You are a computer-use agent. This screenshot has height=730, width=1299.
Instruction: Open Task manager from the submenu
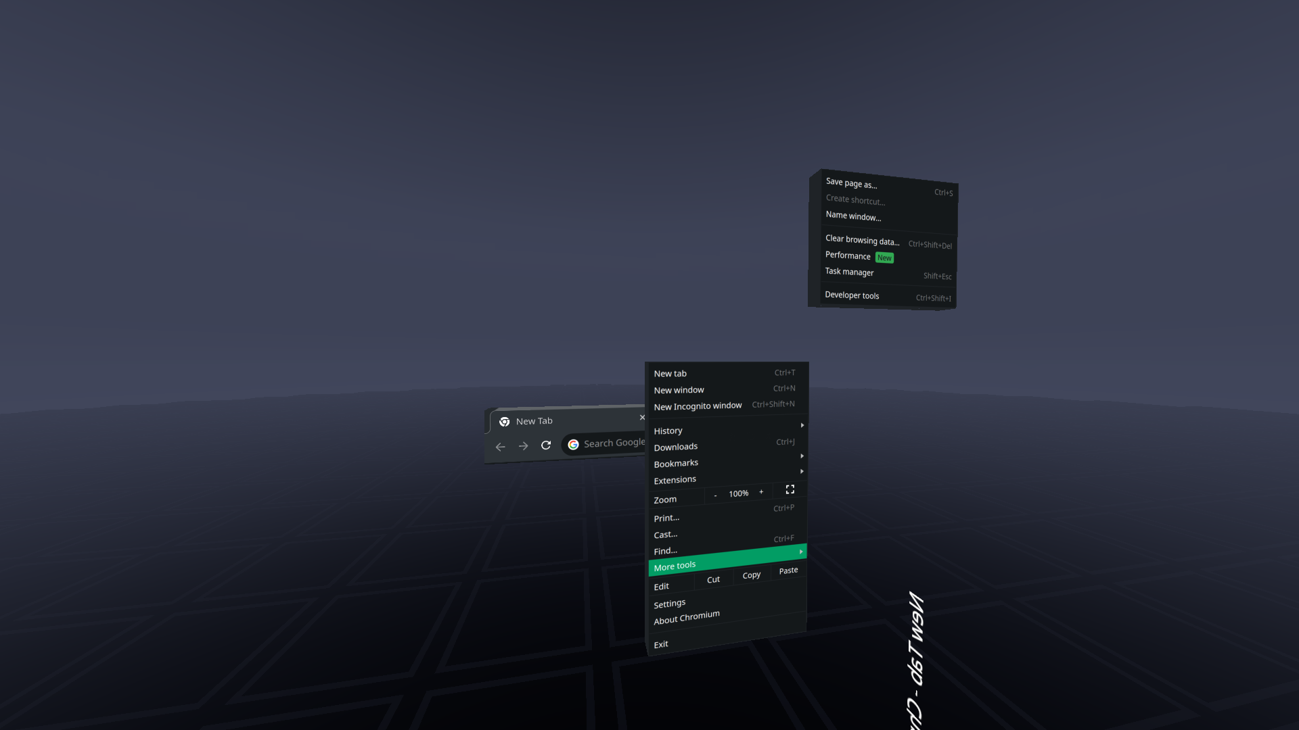pyautogui.click(x=849, y=272)
